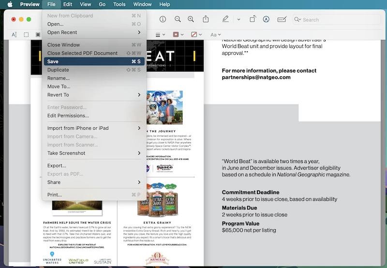Open the View menu
Viewport: 387px width, 268px height.
point(86,4)
